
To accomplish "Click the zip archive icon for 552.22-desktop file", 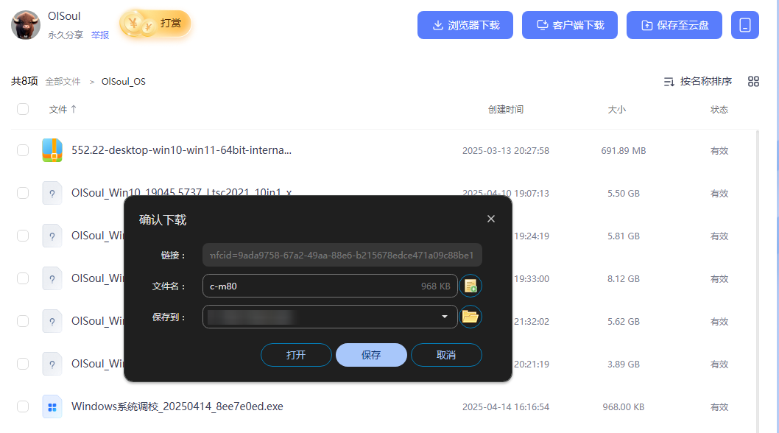I will tap(52, 150).
